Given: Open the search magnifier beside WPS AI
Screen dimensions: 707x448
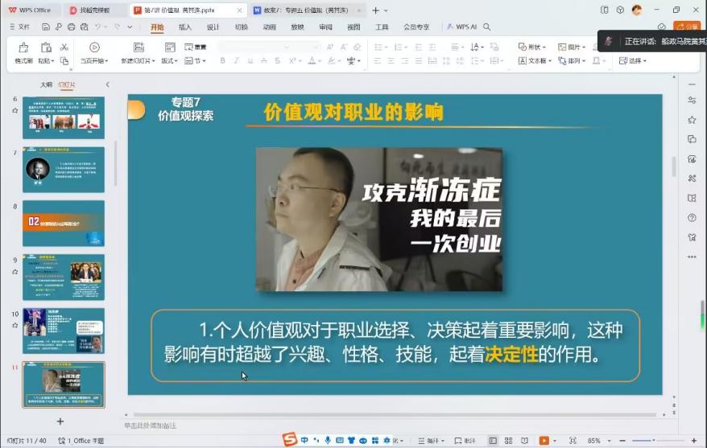Looking at the screenshot, I should click(x=487, y=27).
